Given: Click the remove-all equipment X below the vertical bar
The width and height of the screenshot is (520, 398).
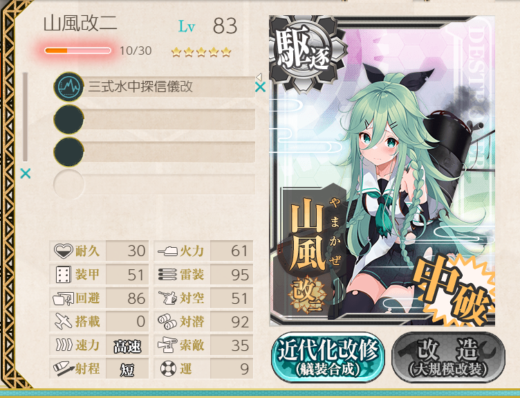Looking at the screenshot, I should point(25,173).
